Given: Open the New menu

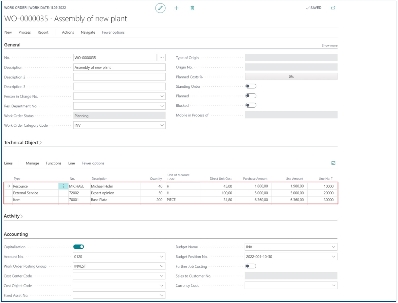Looking at the screenshot, I should tap(8, 32).
